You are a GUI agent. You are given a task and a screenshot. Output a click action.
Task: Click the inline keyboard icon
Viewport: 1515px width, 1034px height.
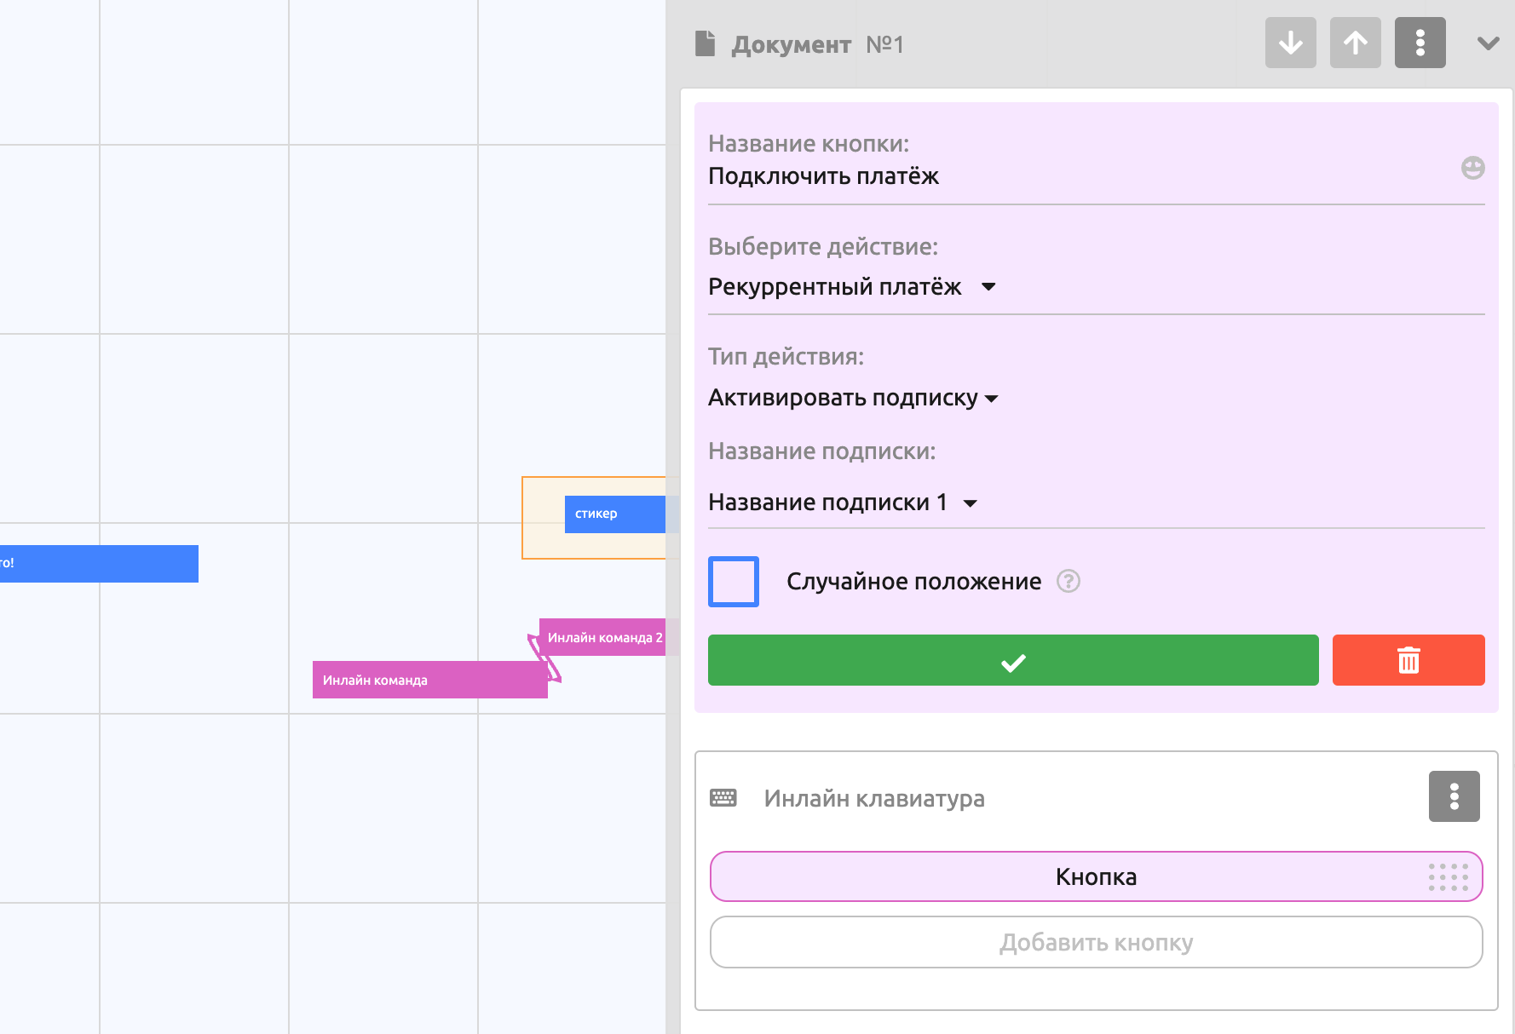click(723, 798)
